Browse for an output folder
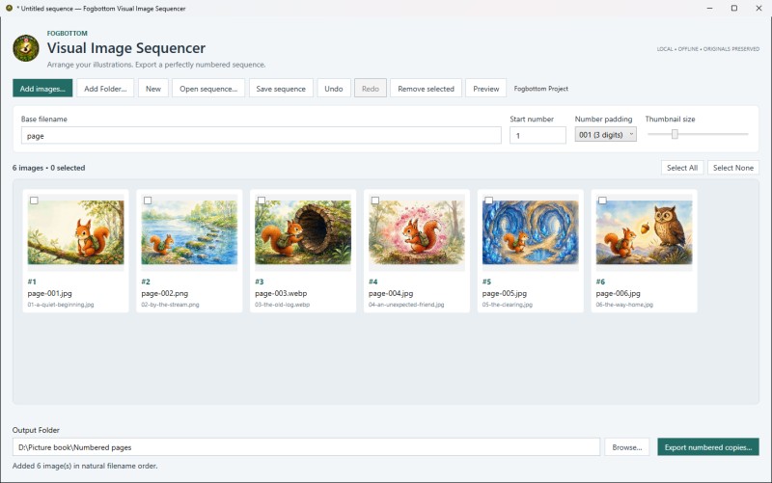The width and height of the screenshot is (772, 483). click(x=626, y=447)
